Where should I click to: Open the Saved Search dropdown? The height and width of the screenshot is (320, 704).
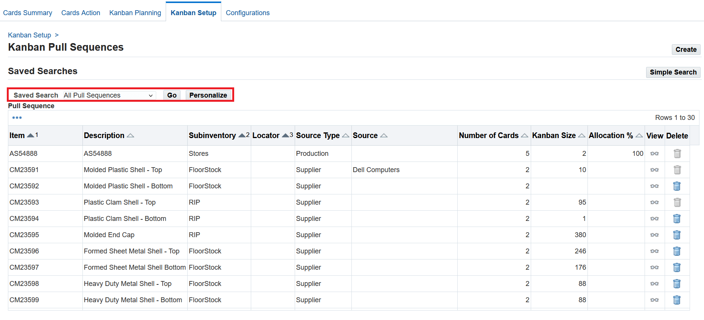tap(108, 95)
